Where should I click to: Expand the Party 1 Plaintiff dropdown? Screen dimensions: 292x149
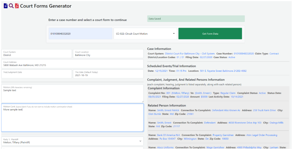72,141
